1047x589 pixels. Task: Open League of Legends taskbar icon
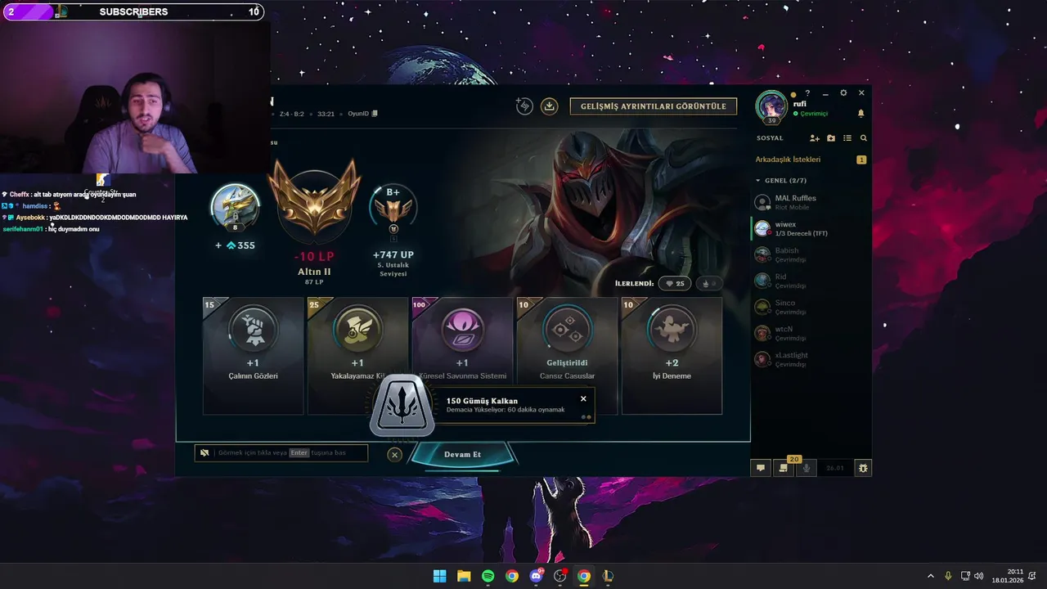[608, 576]
